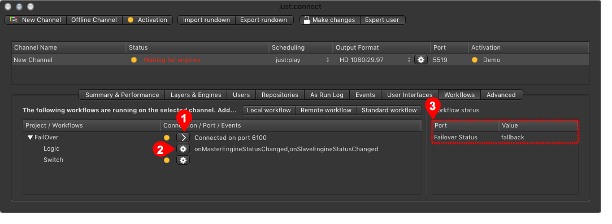Image resolution: width=612 pixels, height=224 pixels.
Task: Click the FailOver arrow connection button
Action: coord(183,138)
